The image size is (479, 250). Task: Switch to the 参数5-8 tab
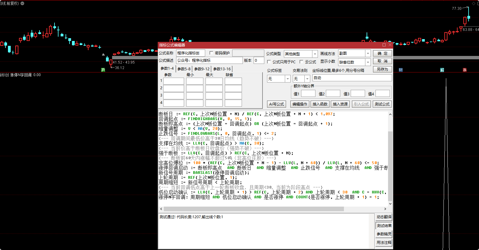184,69
